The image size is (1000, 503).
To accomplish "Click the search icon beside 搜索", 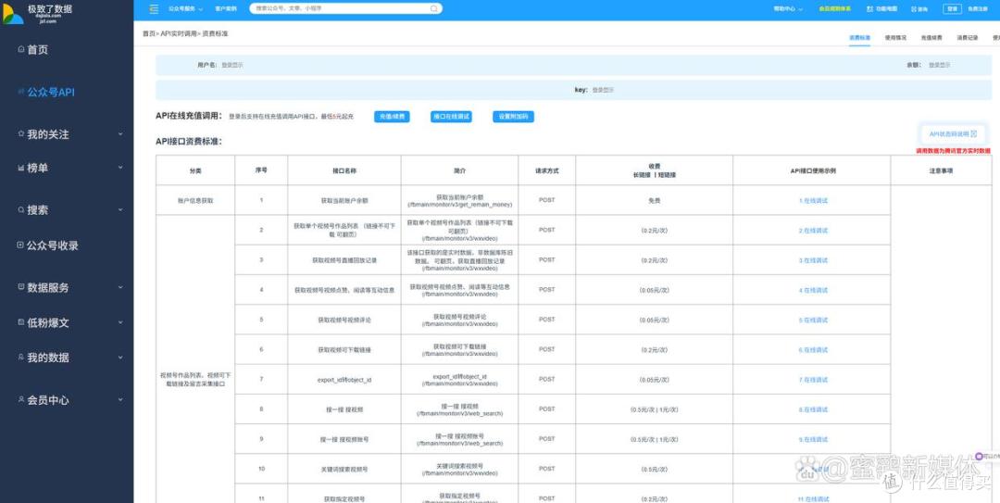I will coord(21,209).
